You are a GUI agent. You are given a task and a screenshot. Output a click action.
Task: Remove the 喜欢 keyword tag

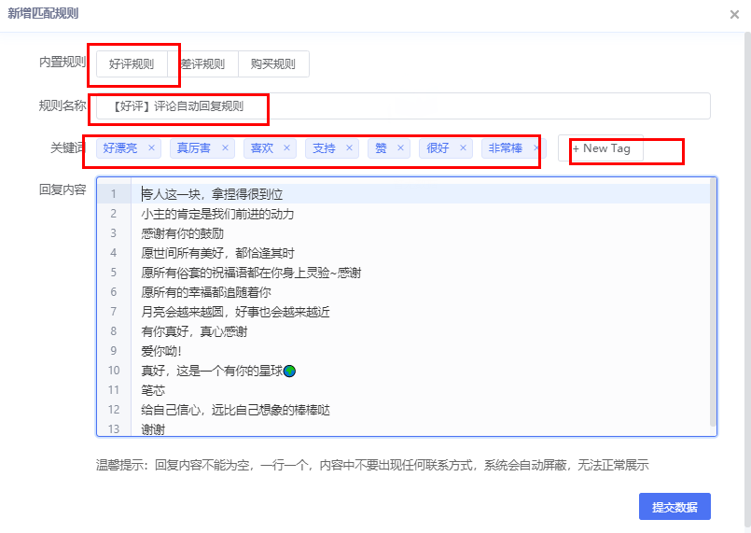286,147
